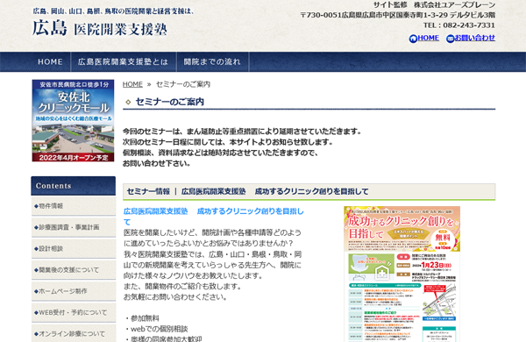Open ホームページ制作 sidebar item
The height and width of the screenshot is (342, 526).
point(74,291)
